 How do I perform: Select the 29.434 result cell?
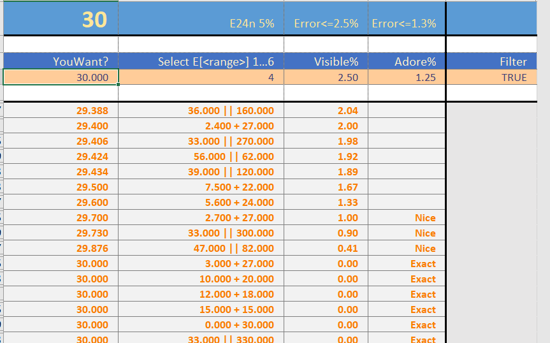pyautogui.click(x=61, y=171)
